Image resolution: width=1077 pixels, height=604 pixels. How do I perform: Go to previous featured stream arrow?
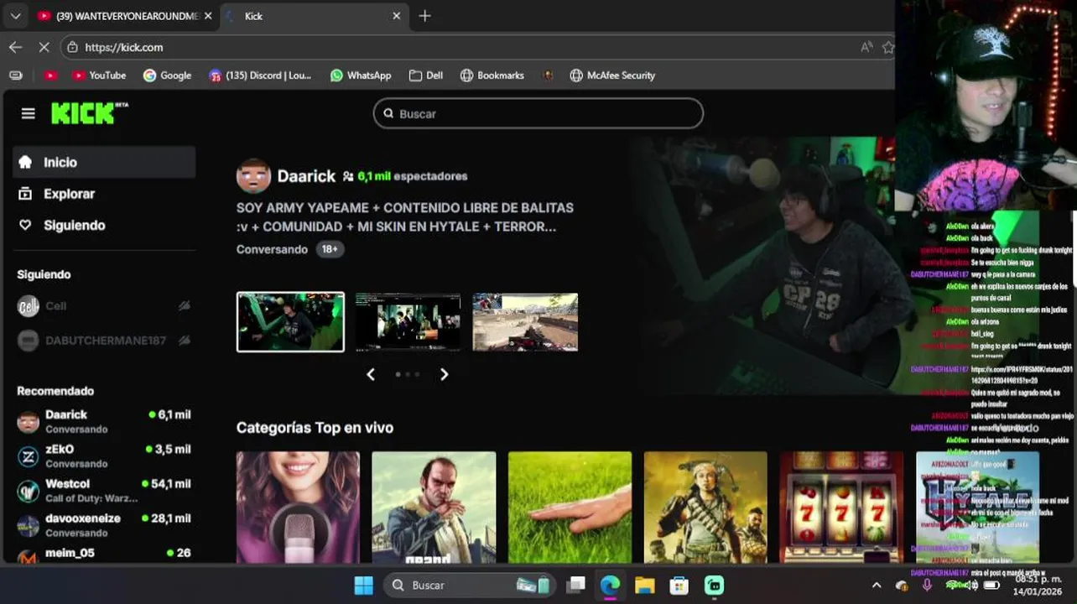click(371, 375)
